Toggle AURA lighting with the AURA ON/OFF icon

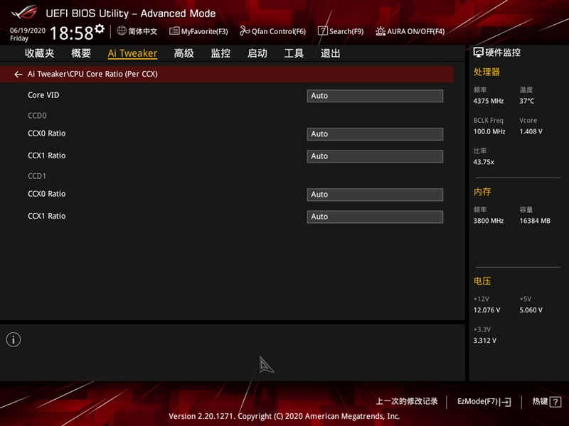pos(409,31)
